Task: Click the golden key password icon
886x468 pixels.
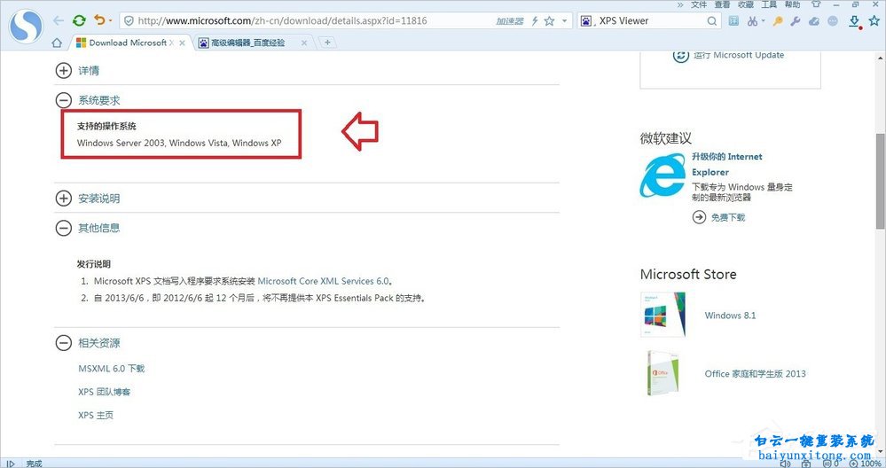Action: [778, 21]
